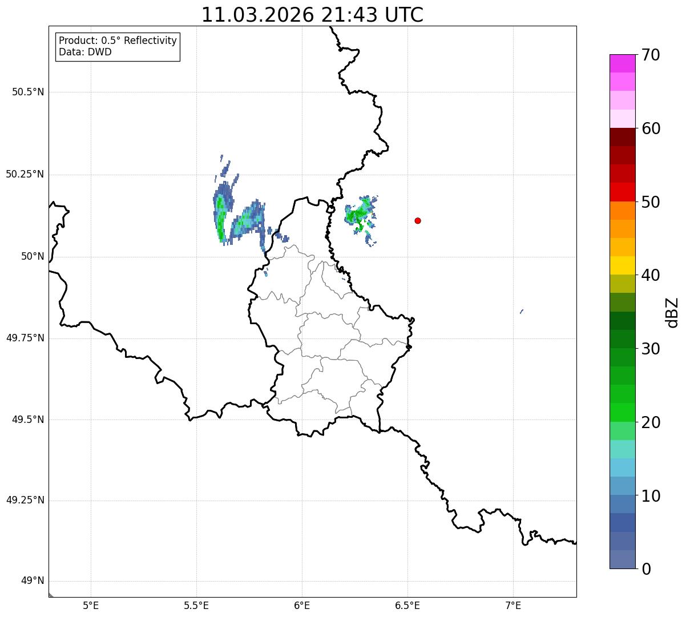The height and width of the screenshot is (617, 686).
Task: Click the colorbar tick label 60
Action: coord(651,128)
